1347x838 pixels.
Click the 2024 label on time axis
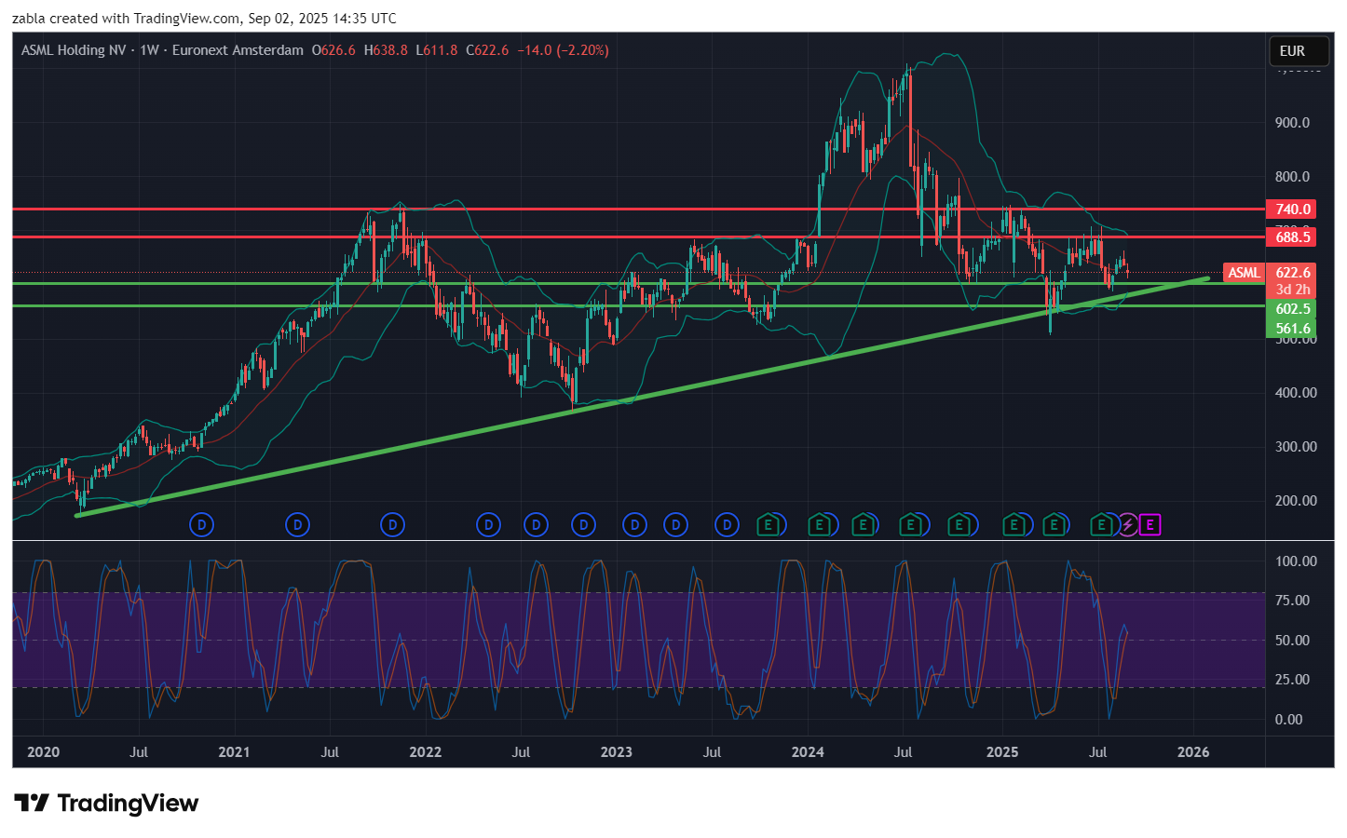tap(808, 752)
